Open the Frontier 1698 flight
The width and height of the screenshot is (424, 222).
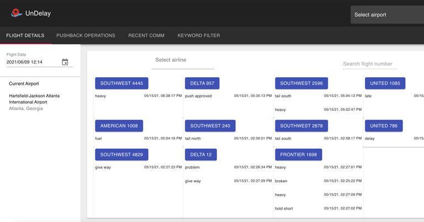[x=299, y=155]
